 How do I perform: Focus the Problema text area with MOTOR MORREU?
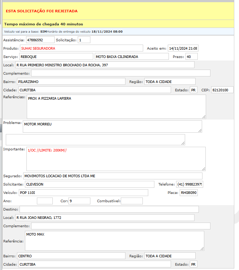point(112,126)
